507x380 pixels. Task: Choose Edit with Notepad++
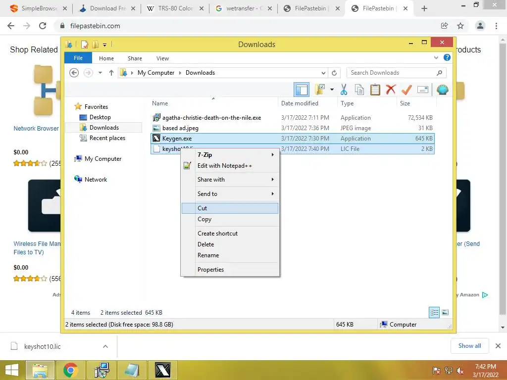click(230, 166)
